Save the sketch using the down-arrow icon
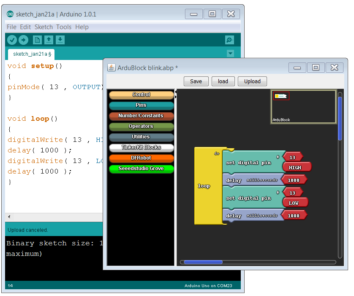The height and width of the screenshot is (296, 354). (x=60, y=40)
